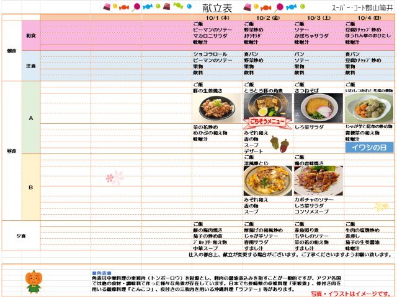Open the 洋風卵とじ photo in lunch B
The image size is (397, 297).
point(267,181)
